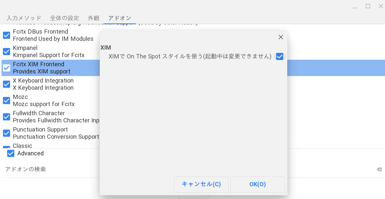Toggle the Fullwidth Character checkbox
The height and width of the screenshot is (199, 385).
point(7,117)
